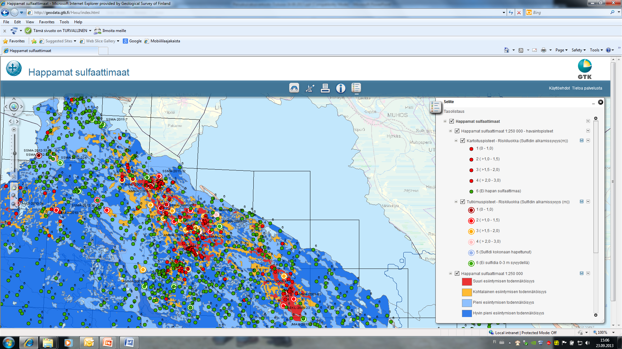622x349 pixels.
Task: Open the File menu
Action: click(6, 22)
